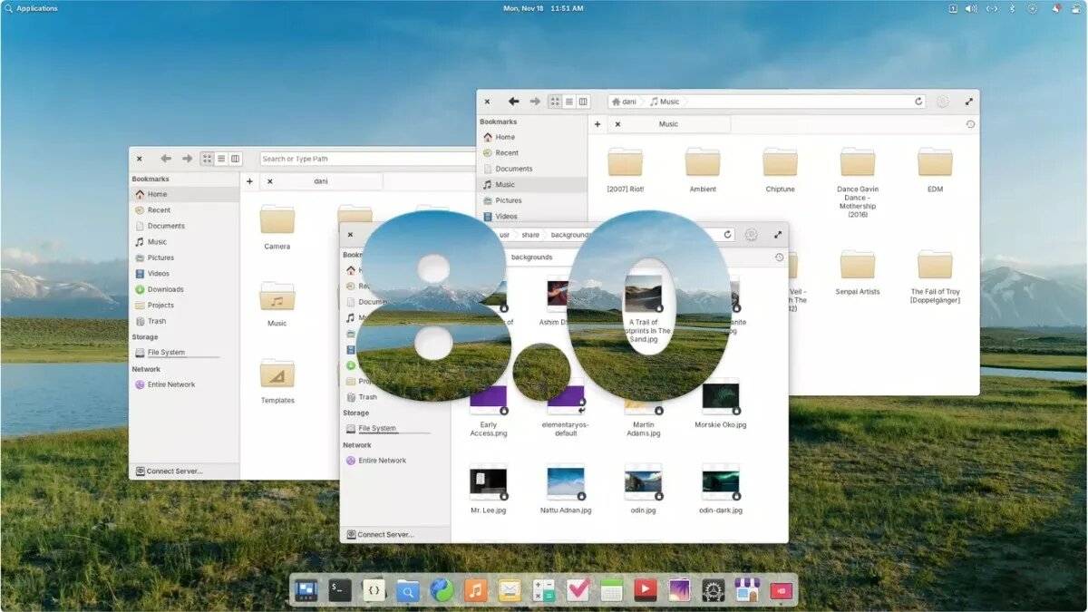
Task: Open System Settings gear in the dock
Action: (x=713, y=590)
